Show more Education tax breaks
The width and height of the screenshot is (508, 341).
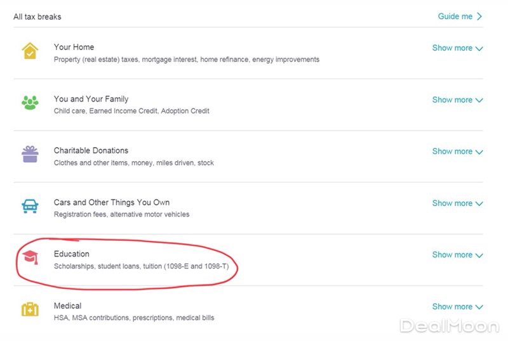[x=457, y=255]
